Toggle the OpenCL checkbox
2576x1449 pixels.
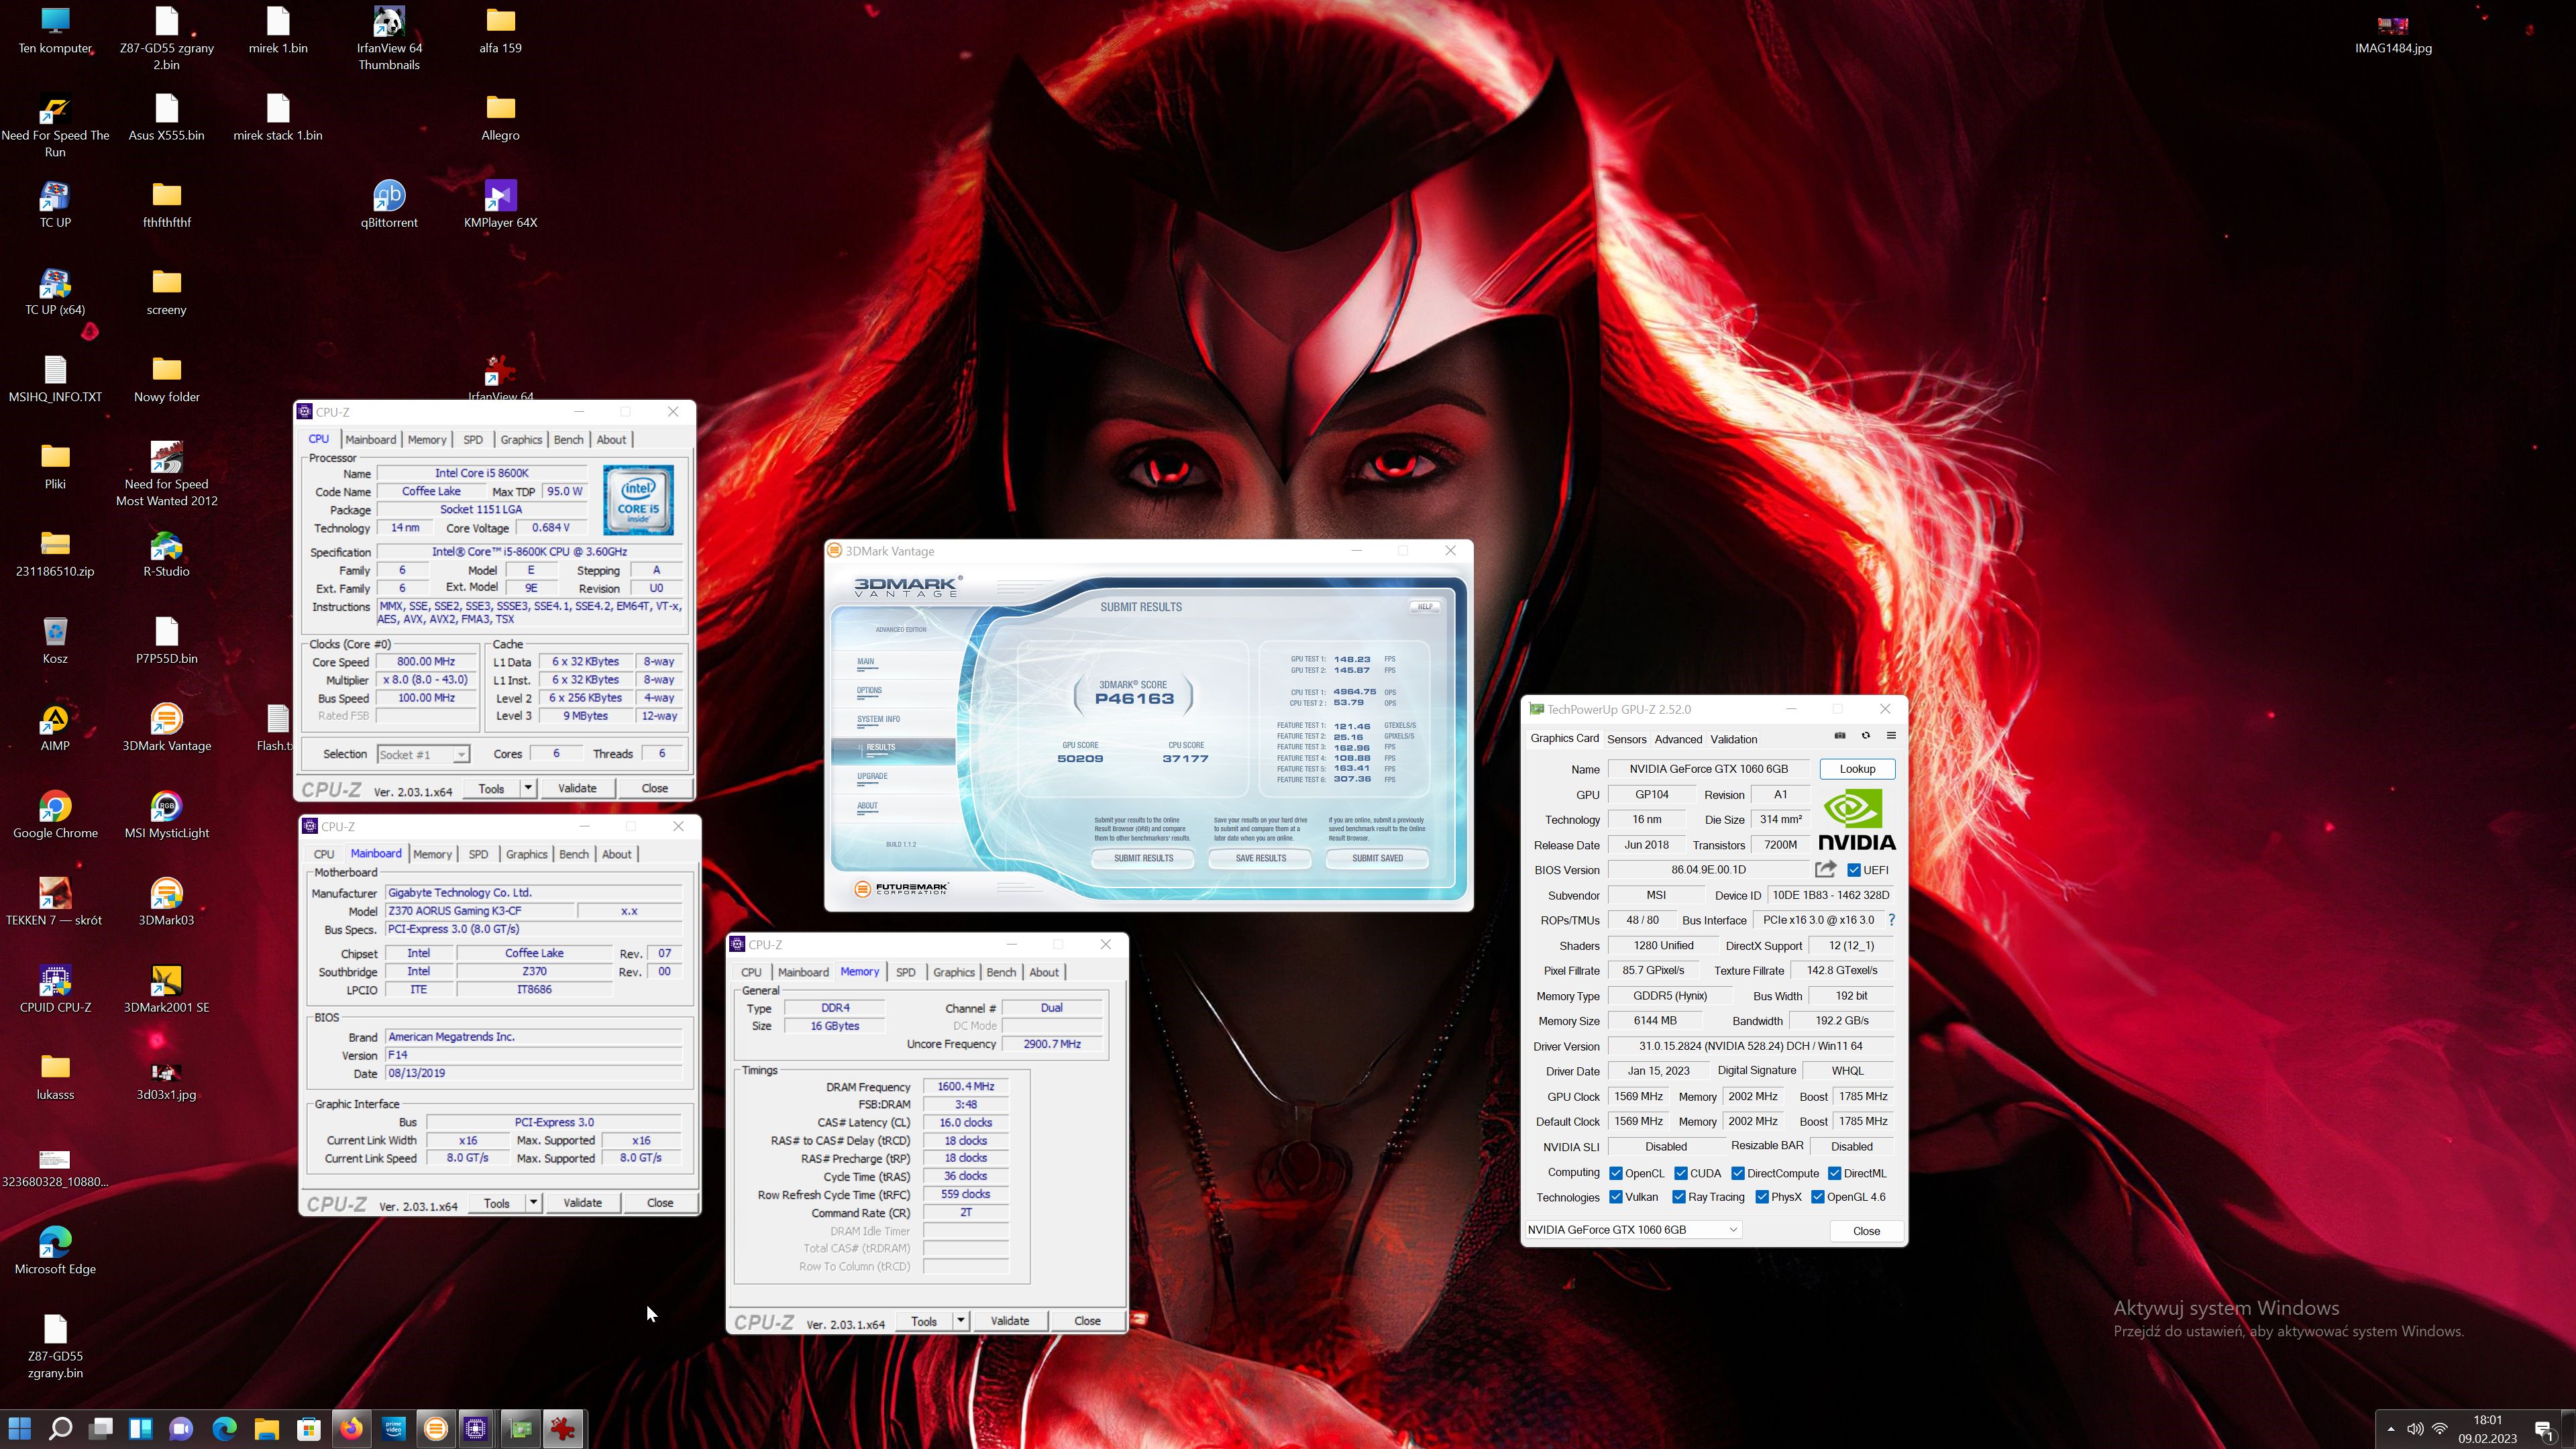coord(1615,1173)
